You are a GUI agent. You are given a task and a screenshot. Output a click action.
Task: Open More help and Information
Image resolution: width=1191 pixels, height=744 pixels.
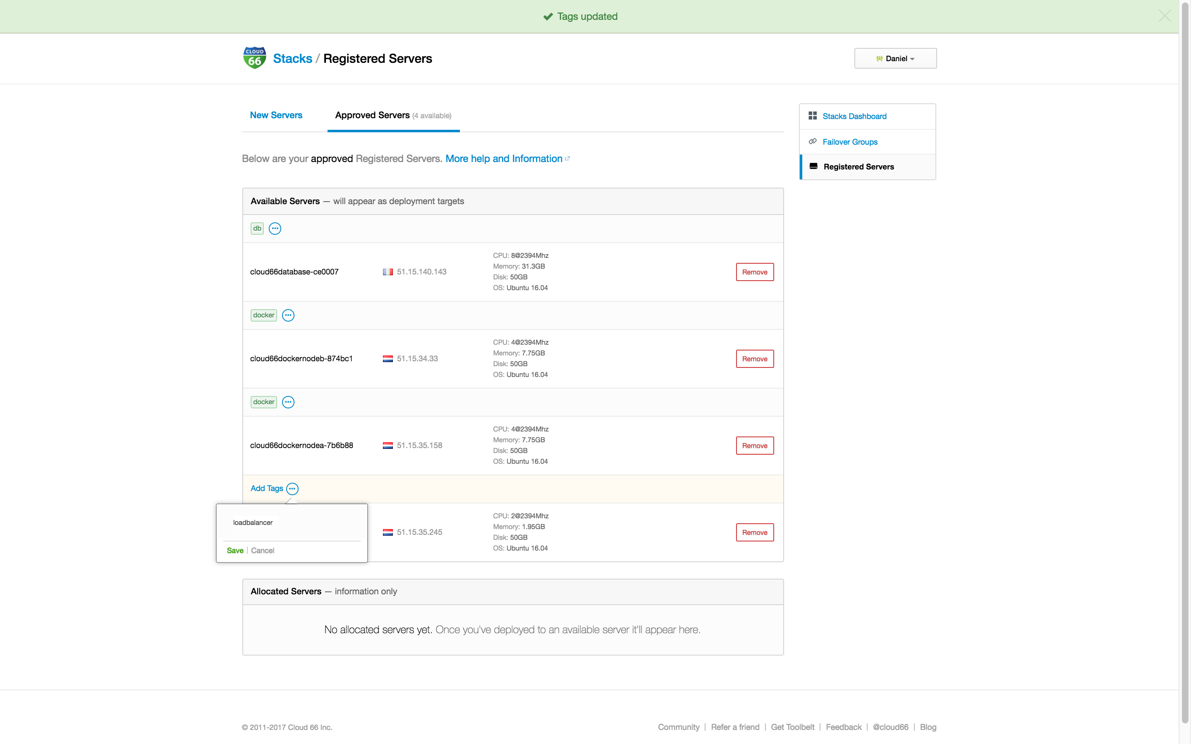(503, 158)
